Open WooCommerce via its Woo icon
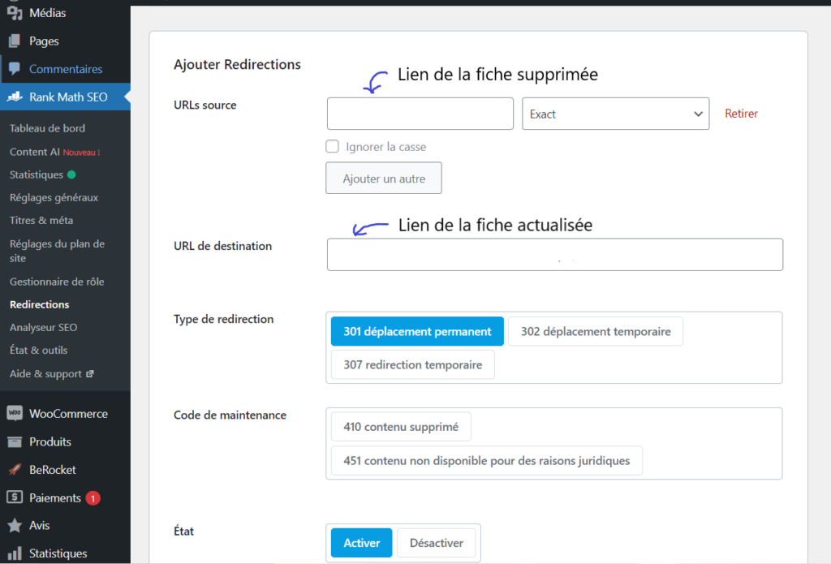 coord(15,413)
